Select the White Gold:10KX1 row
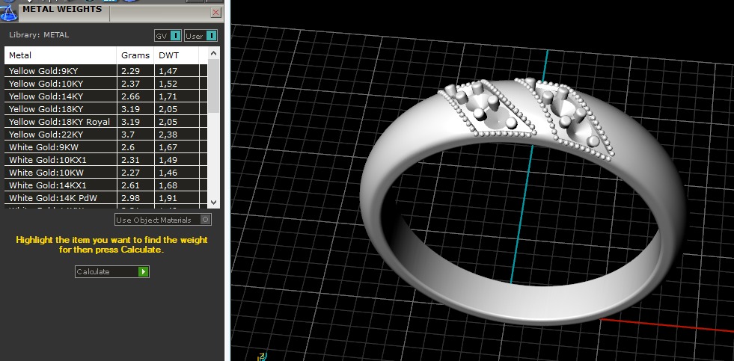Viewport: 734px width, 361px height. pos(105,160)
